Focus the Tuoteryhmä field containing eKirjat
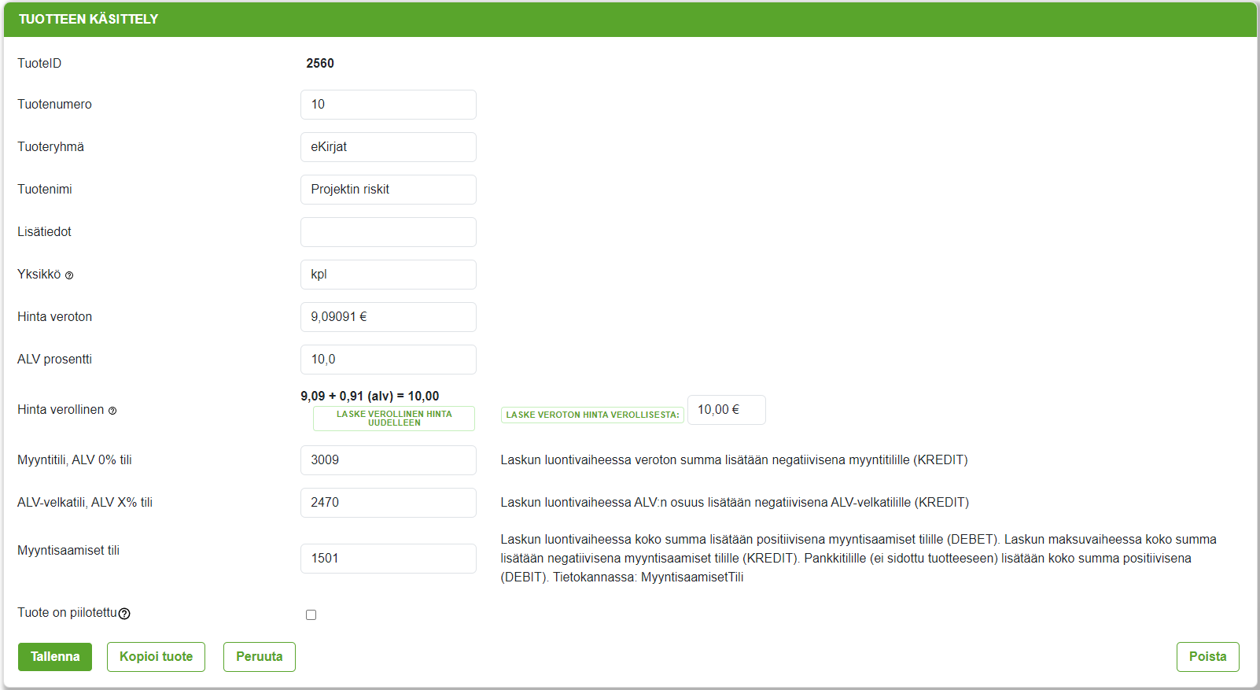This screenshot has height=690, width=1260. click(x=389, y=147)
